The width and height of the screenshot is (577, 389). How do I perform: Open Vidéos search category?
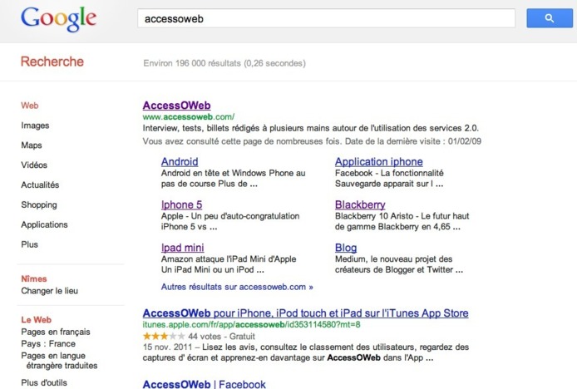click(34, 165)
